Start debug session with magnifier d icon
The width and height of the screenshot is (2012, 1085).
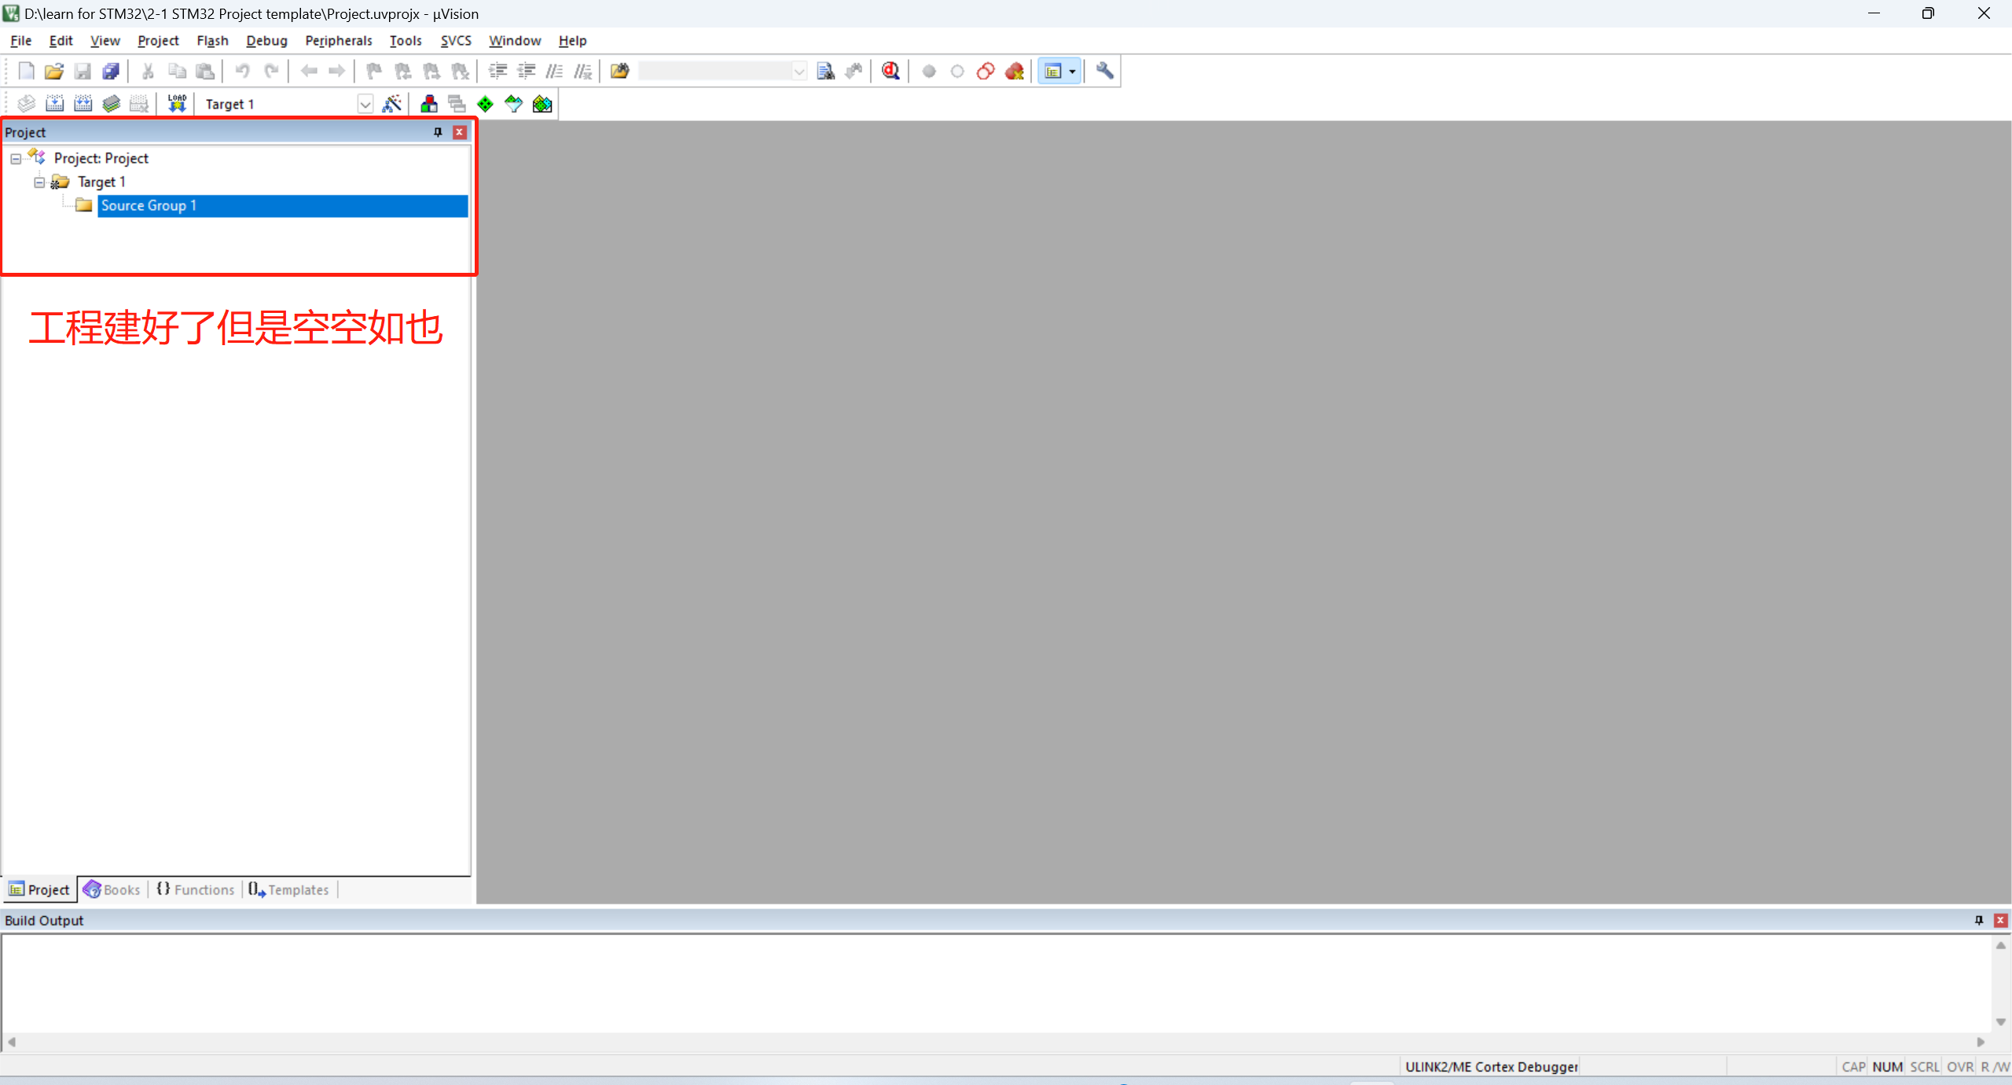pos(890,71)
